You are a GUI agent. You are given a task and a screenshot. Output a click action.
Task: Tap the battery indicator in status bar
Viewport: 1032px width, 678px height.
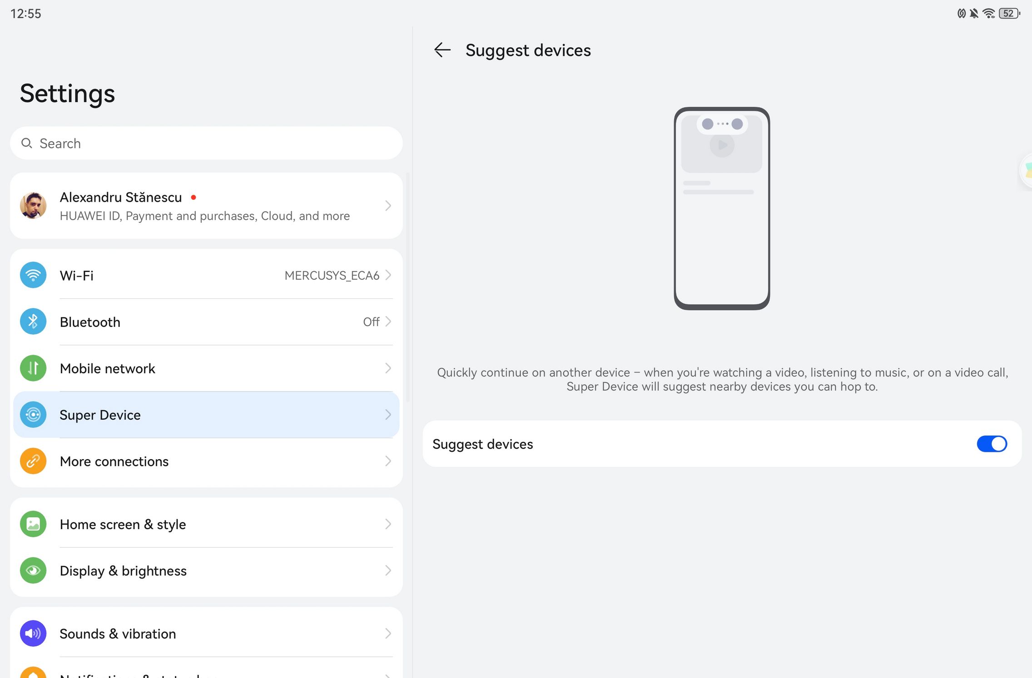(x=1009, y=14)
